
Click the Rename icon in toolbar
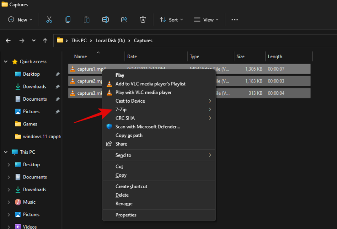point(105,20)
